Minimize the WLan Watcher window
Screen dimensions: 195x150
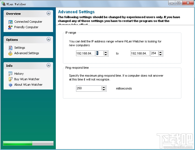tap(172, 3)
